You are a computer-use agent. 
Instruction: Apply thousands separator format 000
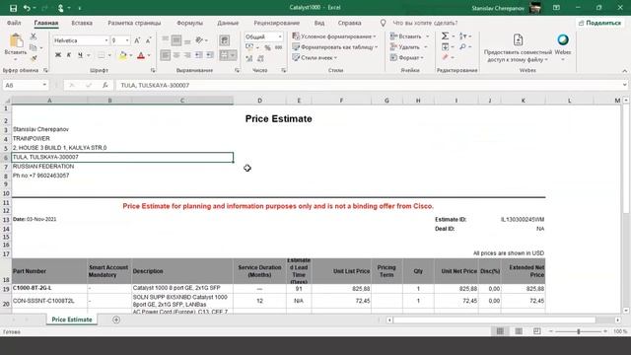[278, 48]
